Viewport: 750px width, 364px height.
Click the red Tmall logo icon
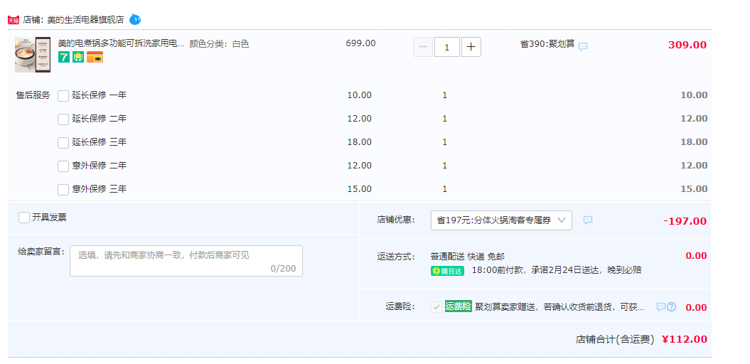[14, 20]
